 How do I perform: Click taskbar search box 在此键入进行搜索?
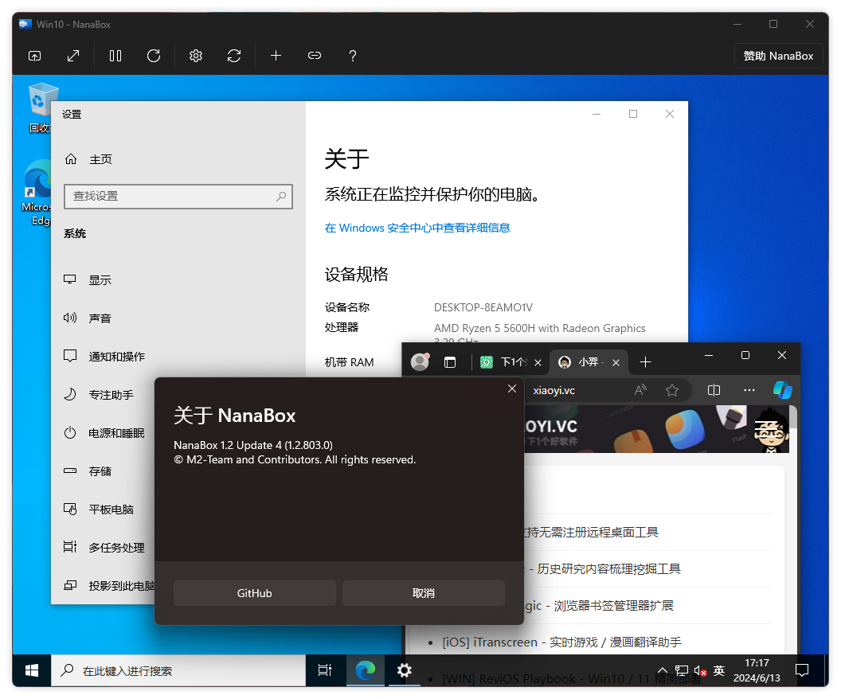click(178, 670)
